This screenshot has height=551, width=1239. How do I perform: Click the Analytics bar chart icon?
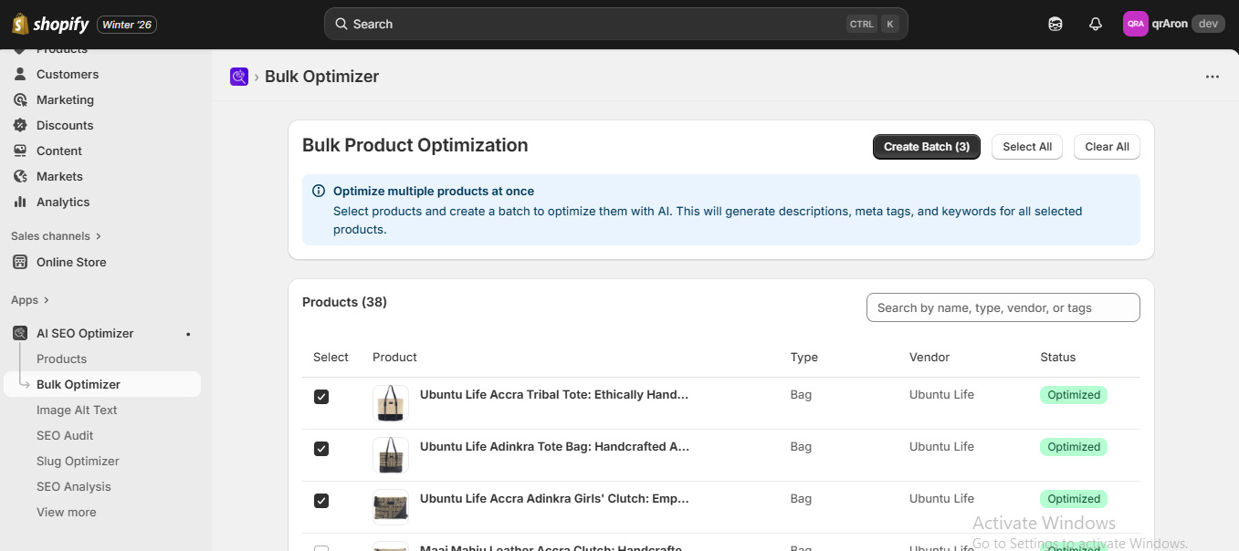[x=20, y=202]
